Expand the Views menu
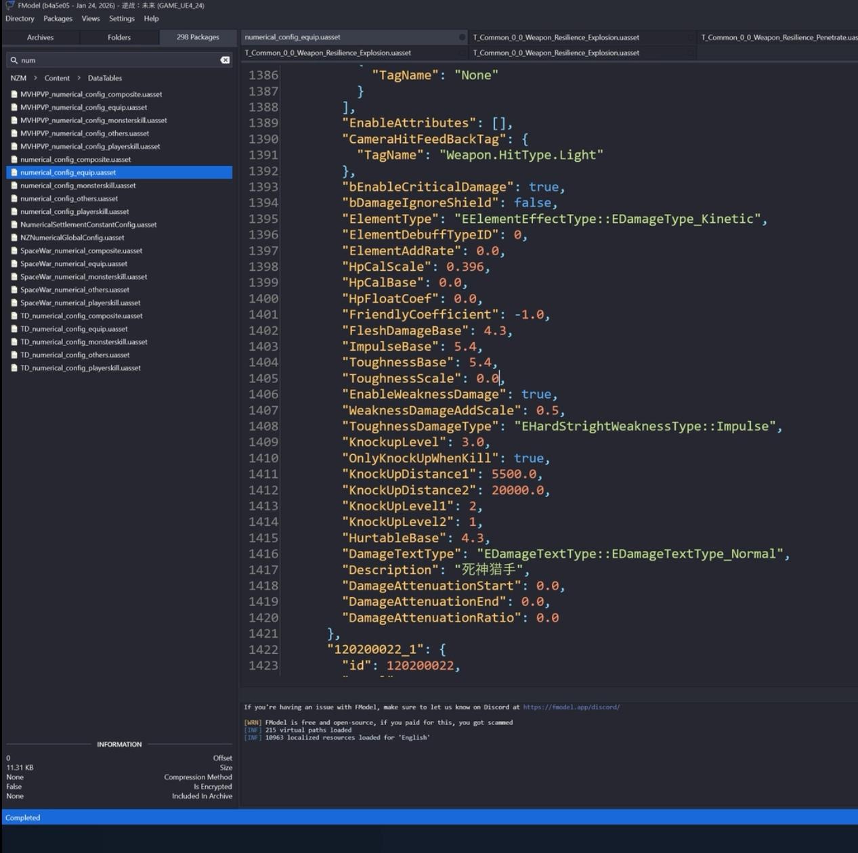Viewport: 858px width, 853px height. [x=90, y=19]
